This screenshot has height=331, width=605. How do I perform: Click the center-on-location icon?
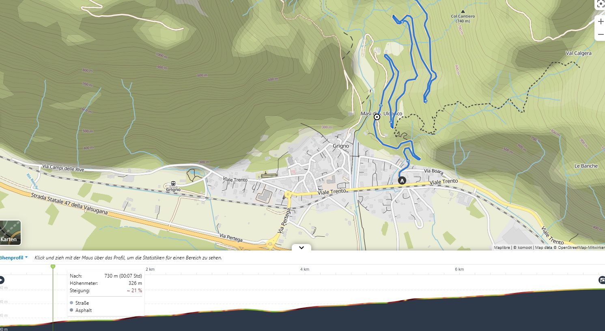coord(601,4)
